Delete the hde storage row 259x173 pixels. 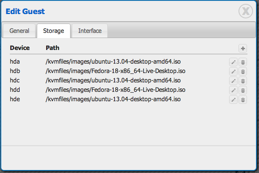click(x=243, y=100)
